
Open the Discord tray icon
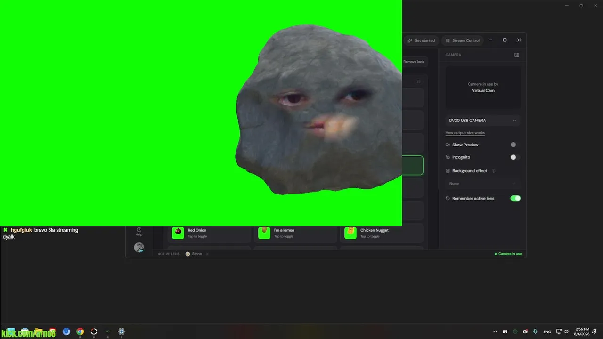525,331
